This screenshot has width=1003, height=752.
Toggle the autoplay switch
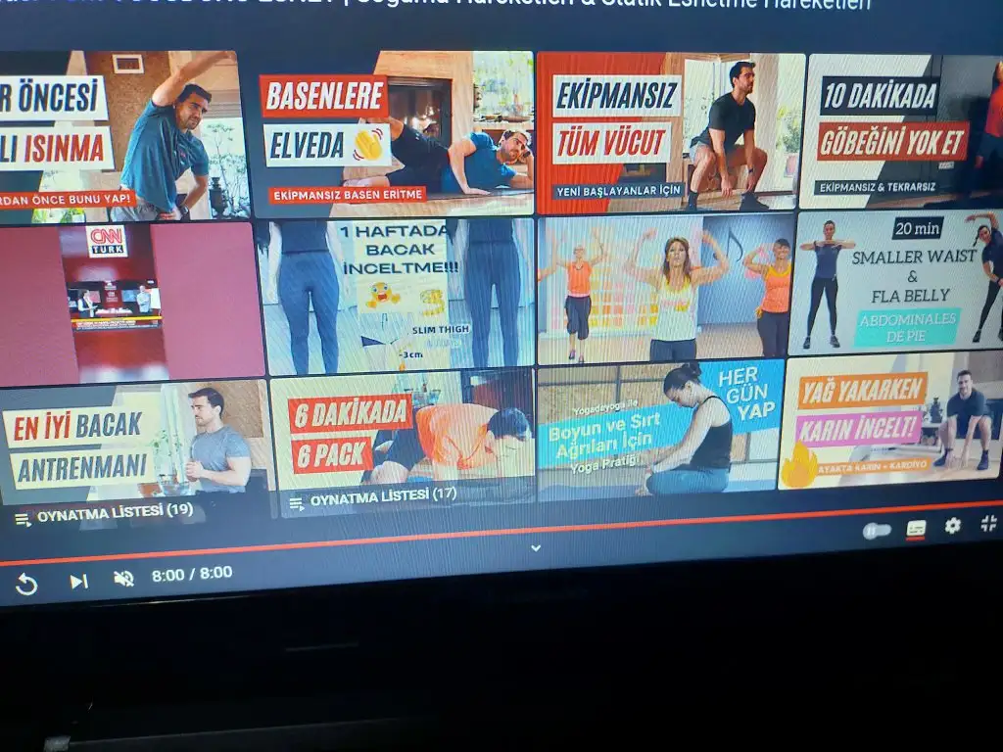(x=876, y=531)
